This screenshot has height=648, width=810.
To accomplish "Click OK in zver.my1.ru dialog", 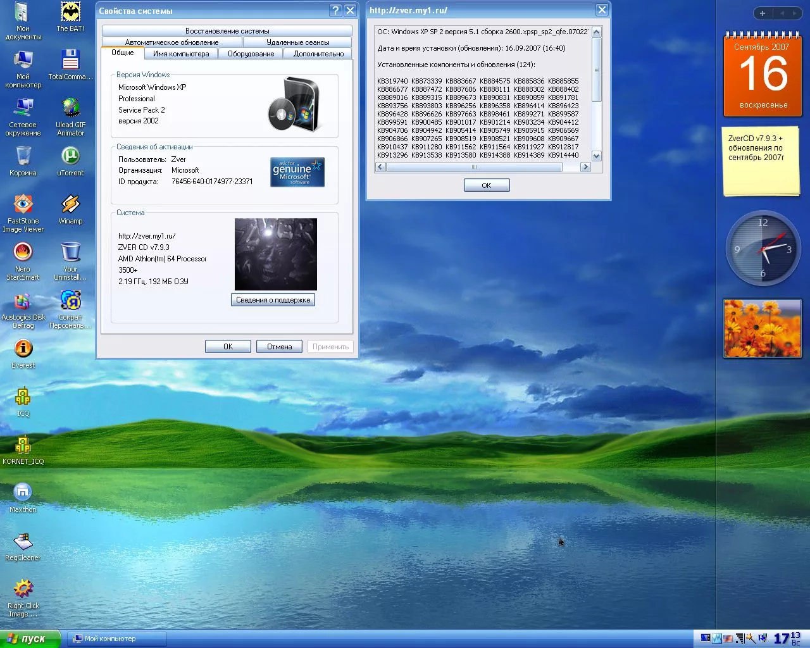I will [x=487, y=185].
